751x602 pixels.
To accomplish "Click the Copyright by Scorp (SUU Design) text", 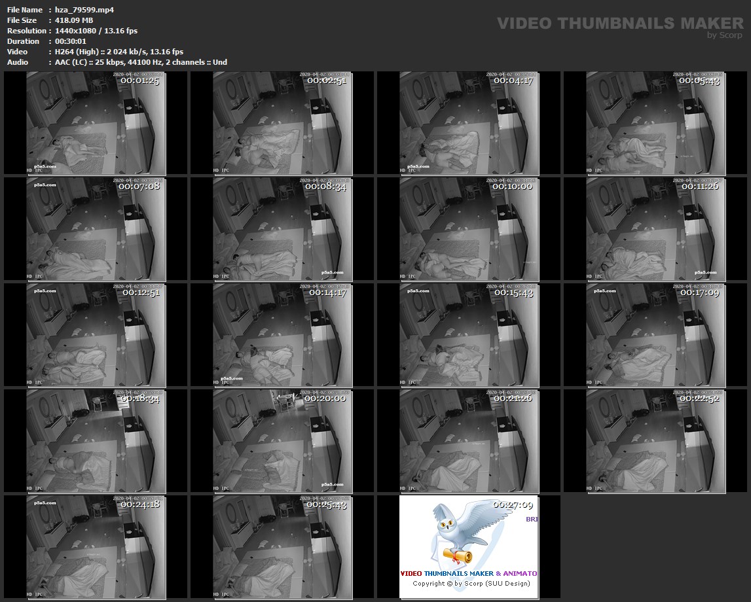I will click(471, 583).
